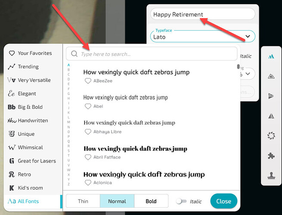Screen dimensions: 282x215
Task: Close the font picker dialog
Action: [x=223, y=201]
